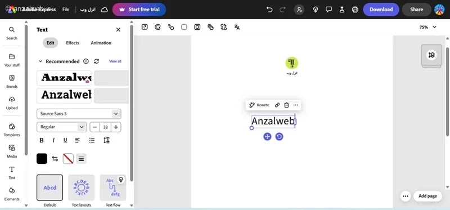450x210 pixels.
Task: Click the resize icon in canvas toolbar
Action: (x=145, y=27)
